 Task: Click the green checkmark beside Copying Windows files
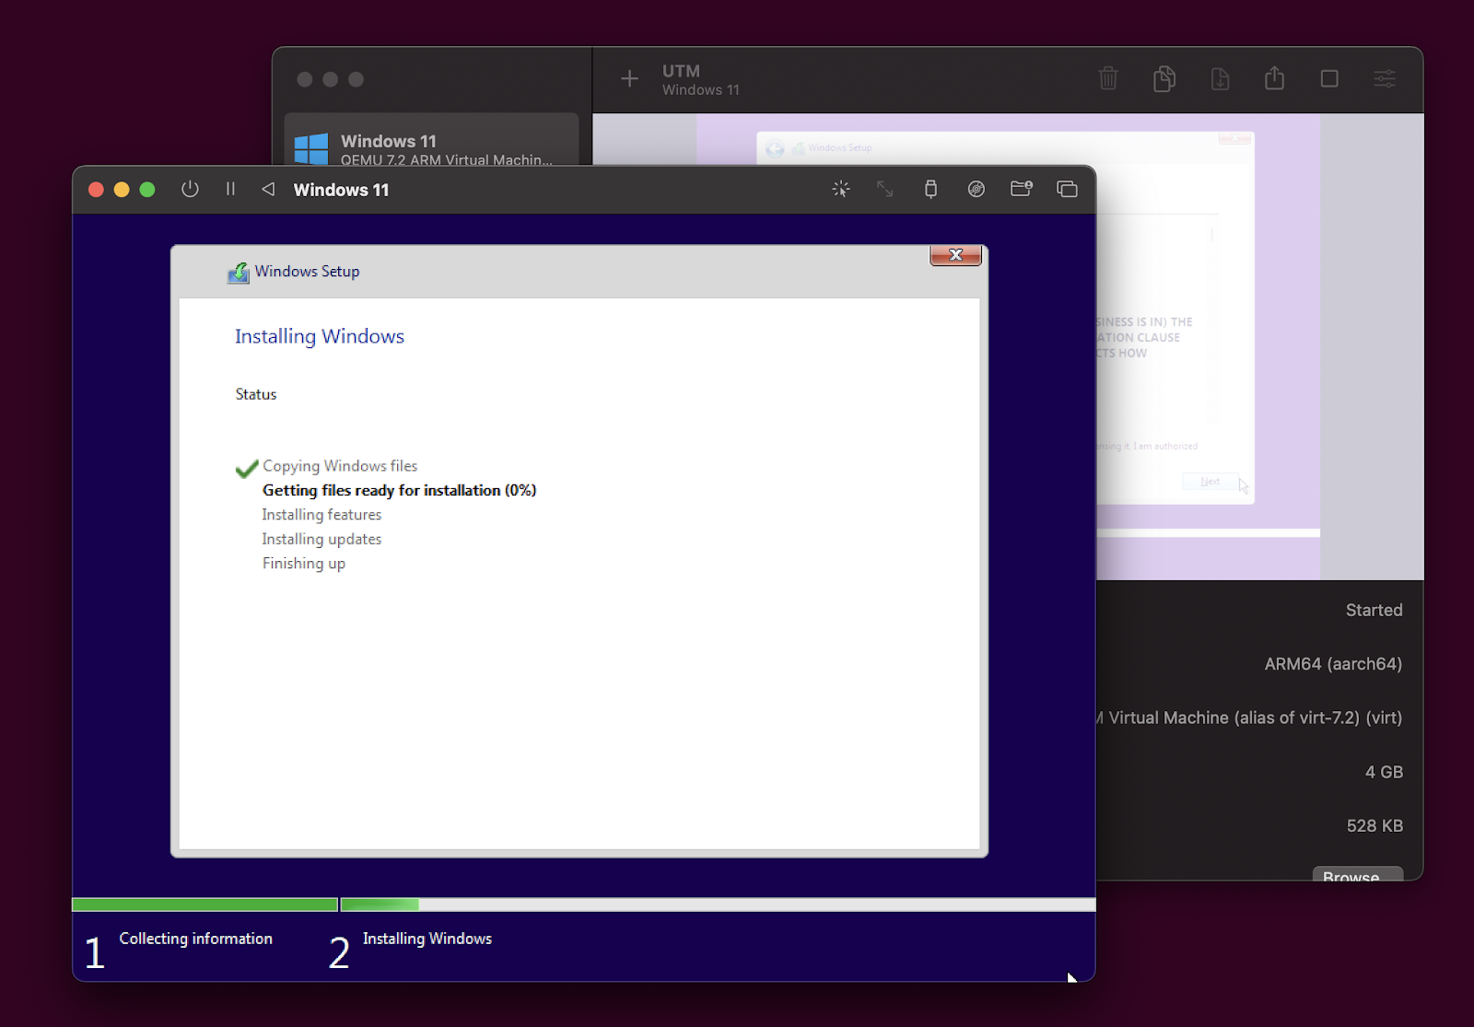[x=246, y=469]
